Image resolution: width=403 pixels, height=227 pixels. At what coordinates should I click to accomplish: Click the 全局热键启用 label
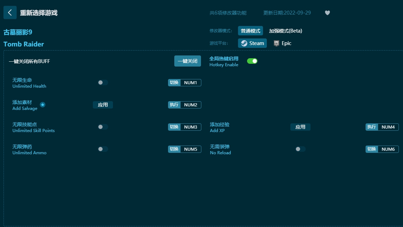coord(224,59)
